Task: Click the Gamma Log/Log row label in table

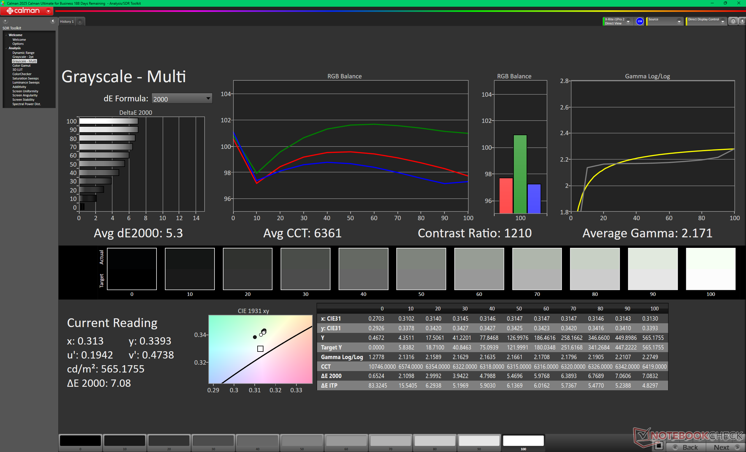Action: pyautogui.click(x=342, y=357)
